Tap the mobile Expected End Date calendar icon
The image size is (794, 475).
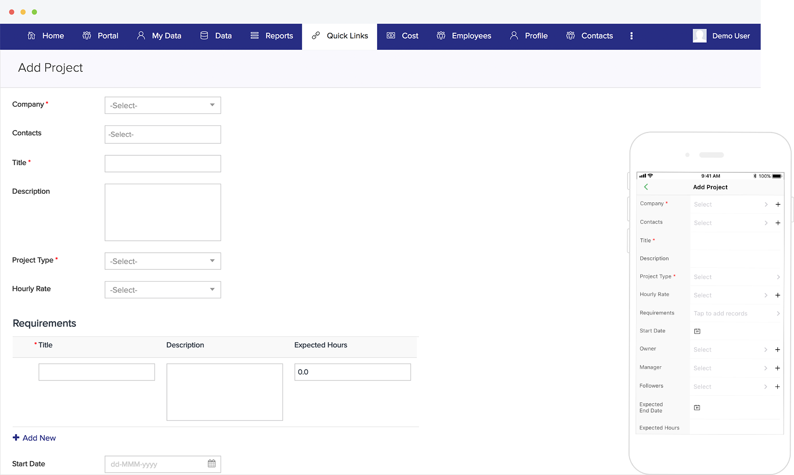coord(697,408)
